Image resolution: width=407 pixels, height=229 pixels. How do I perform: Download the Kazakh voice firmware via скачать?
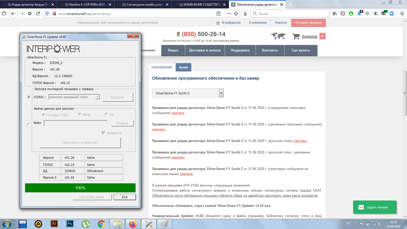pos(186,174)
